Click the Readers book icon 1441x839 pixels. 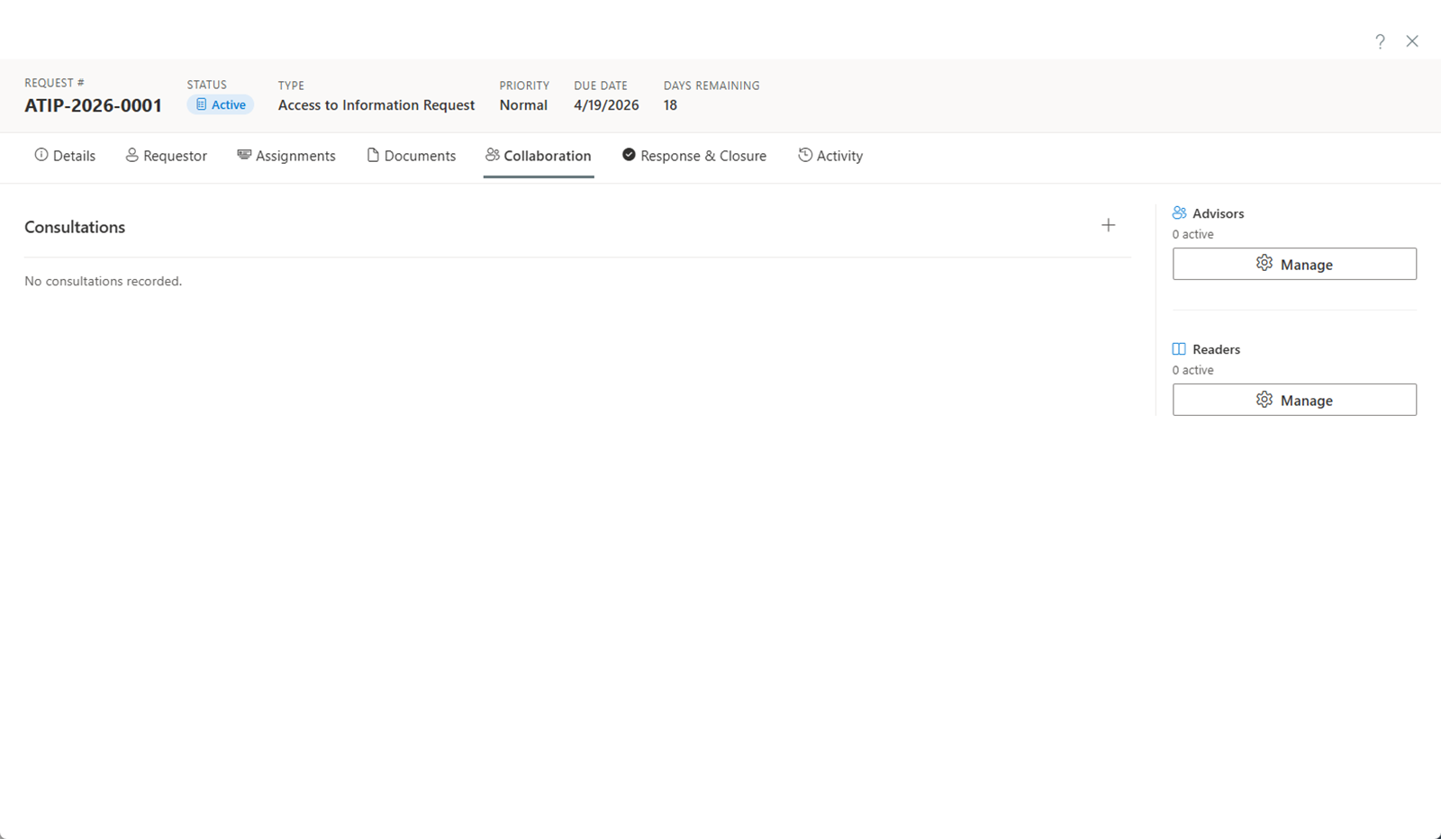[x=1178, y=348]
